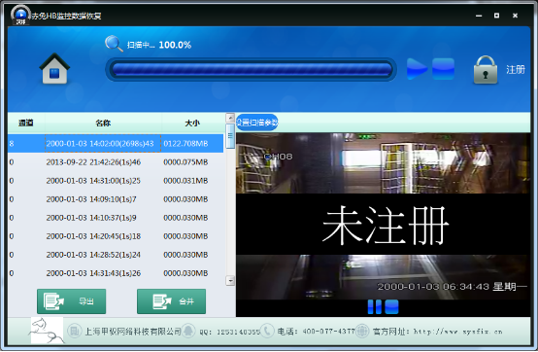Go to the home screen icon
The image size is (538, 352).
point(54,69)
